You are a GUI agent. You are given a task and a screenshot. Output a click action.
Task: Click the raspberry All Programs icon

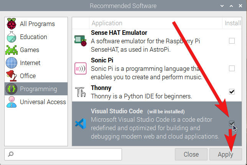[x=12, y=24]
